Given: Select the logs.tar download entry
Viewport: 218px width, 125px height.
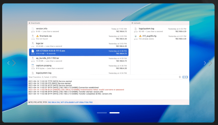Looking at the screenshot, I should pyautogui.click(x=79, y=45).
